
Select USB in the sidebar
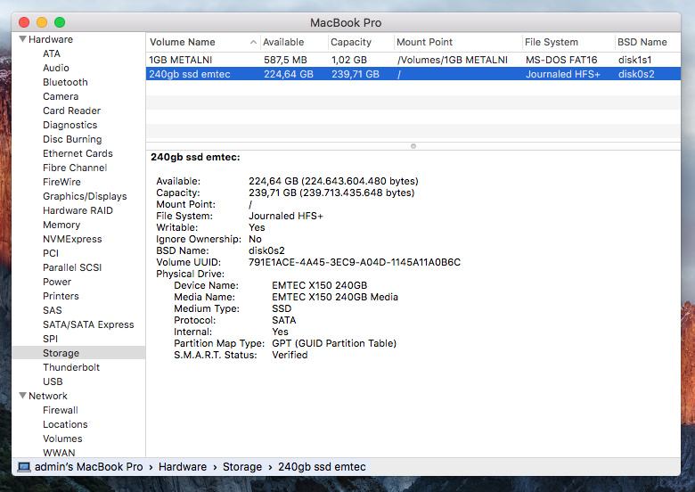[53, 381]
